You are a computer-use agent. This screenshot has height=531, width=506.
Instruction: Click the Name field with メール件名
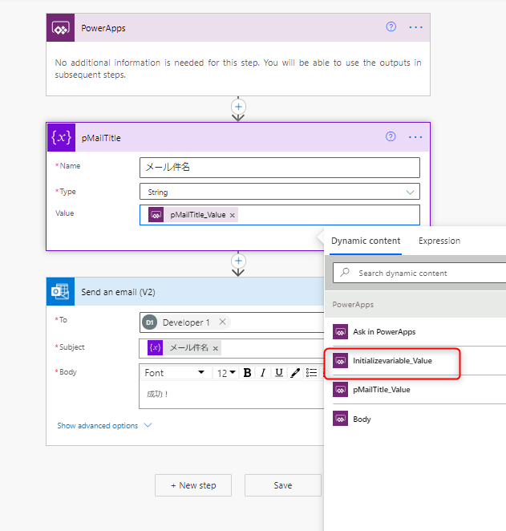[280, 168]
